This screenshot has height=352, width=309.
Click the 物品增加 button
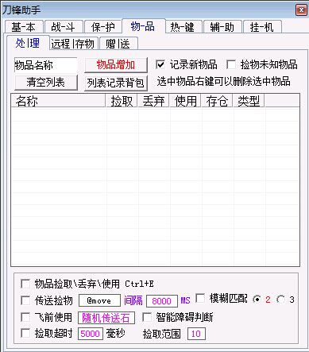(116, 65)
